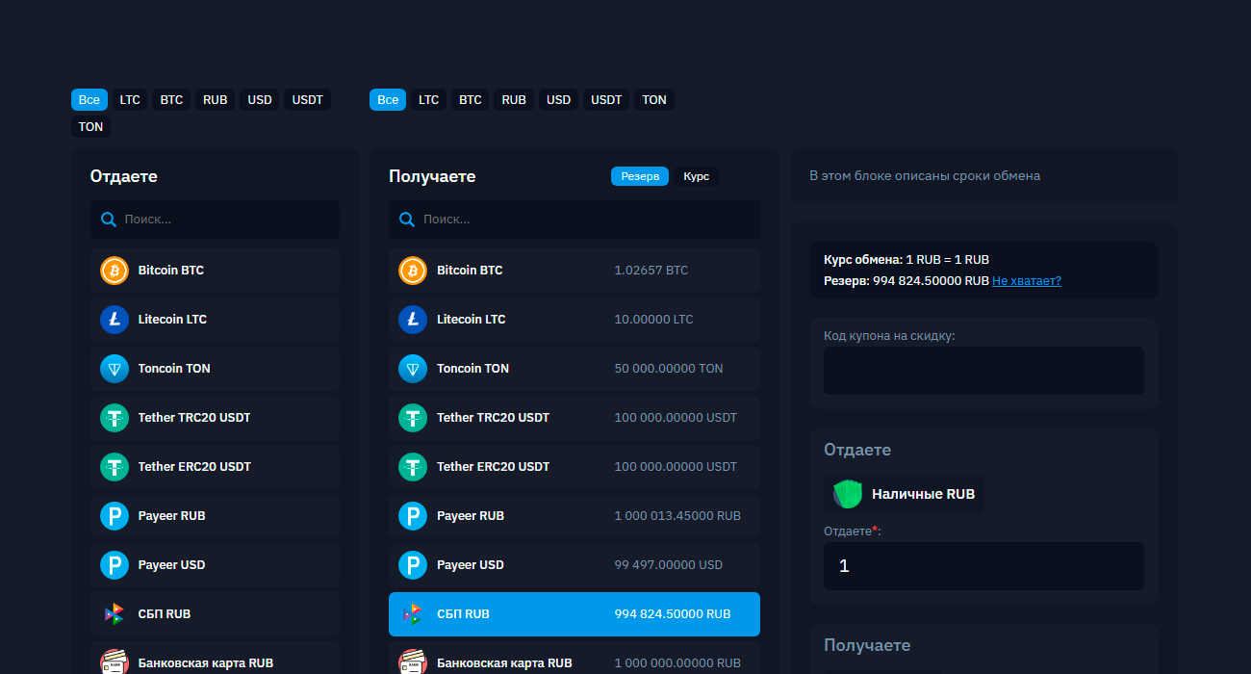
Task: Focus the Получаете search field
Action: (574, 220)
